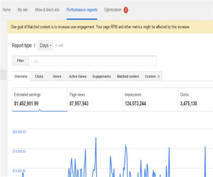This screenshot has height=177, width=213.
Task: Click the red Optimization notification badge
Action: (x=126, y=10)
